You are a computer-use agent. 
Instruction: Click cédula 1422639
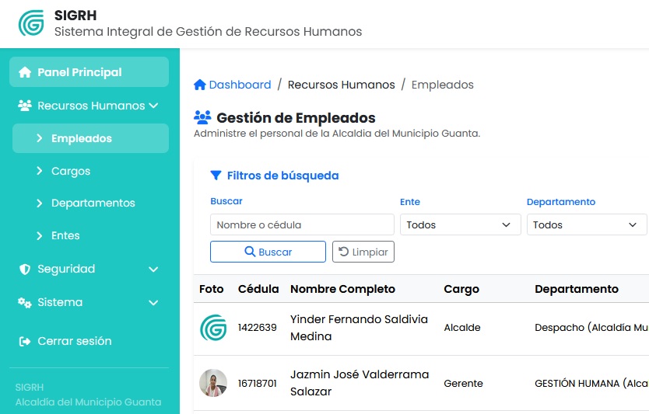click(257, 328)
